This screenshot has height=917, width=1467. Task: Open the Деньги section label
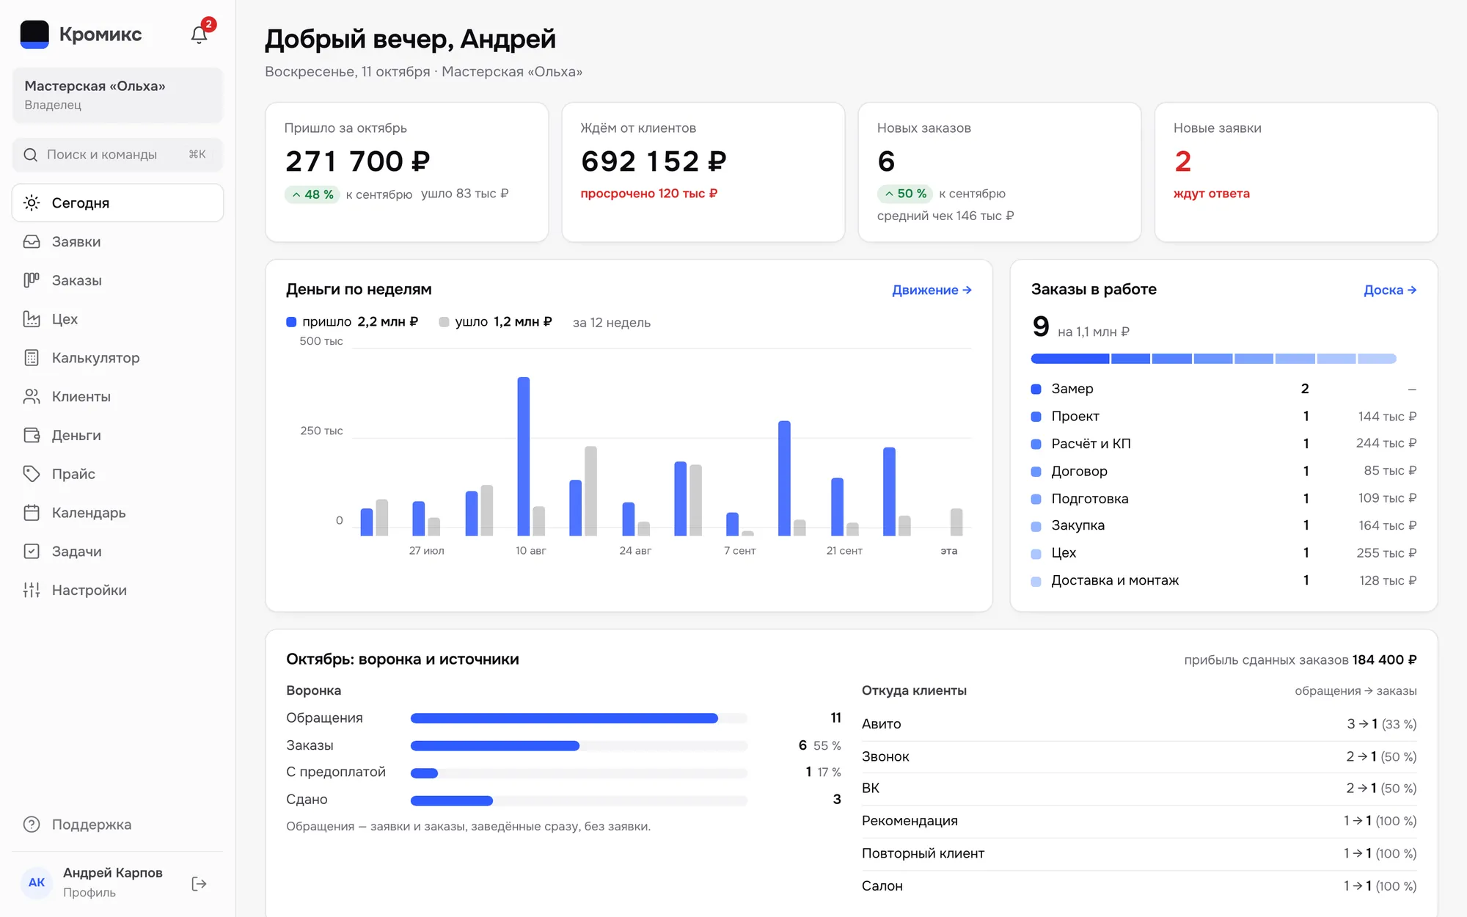(76, 436)
